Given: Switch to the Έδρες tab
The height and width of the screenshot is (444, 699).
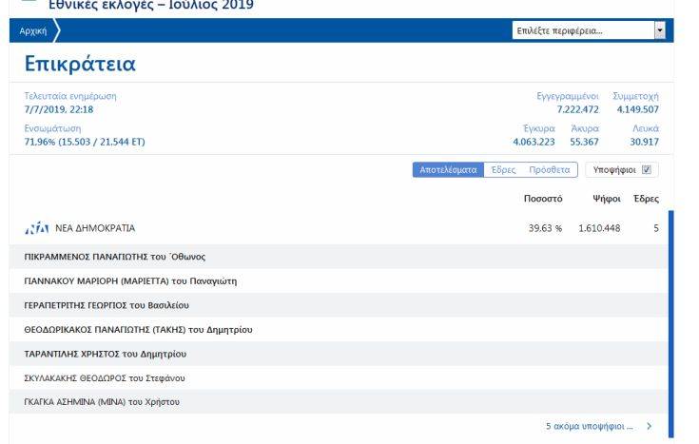Looking at the screenshot, I should (503, 170).
